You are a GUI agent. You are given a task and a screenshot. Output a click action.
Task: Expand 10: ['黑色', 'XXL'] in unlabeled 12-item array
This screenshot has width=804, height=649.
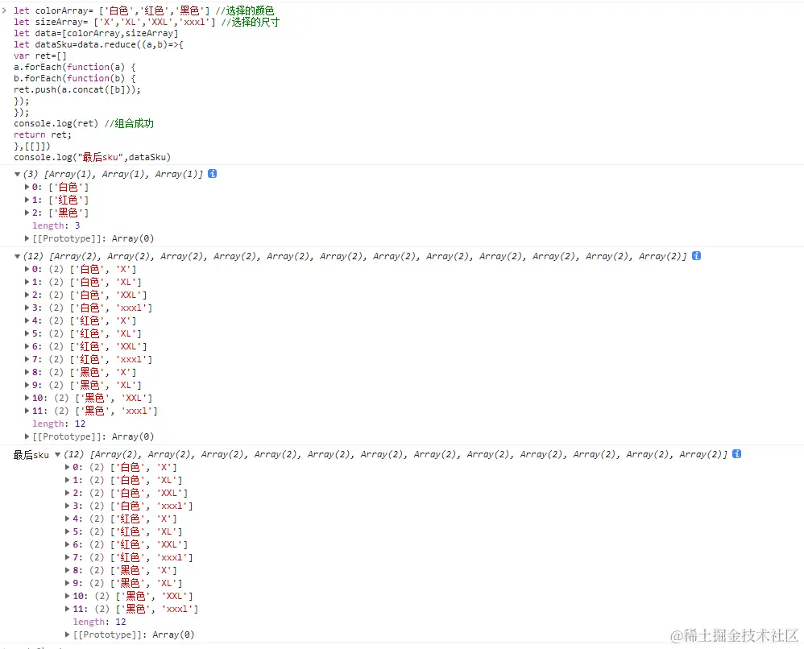(x=27, y=398)
